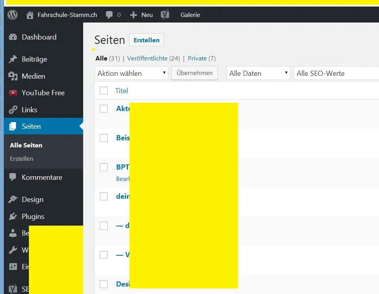Screen dimensions: 379x294
Task: Open the Aktion wählen dropdown
Action: [x=131, y=73]
